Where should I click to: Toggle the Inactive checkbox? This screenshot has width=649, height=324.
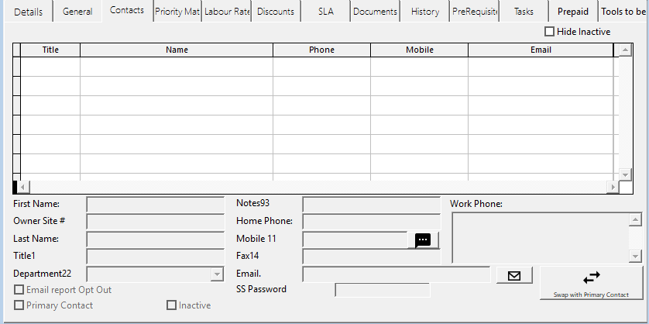(x=172, y=305)
